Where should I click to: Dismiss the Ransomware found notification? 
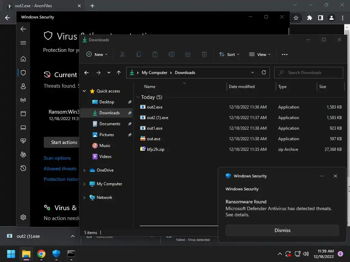(x=282, y=230)
